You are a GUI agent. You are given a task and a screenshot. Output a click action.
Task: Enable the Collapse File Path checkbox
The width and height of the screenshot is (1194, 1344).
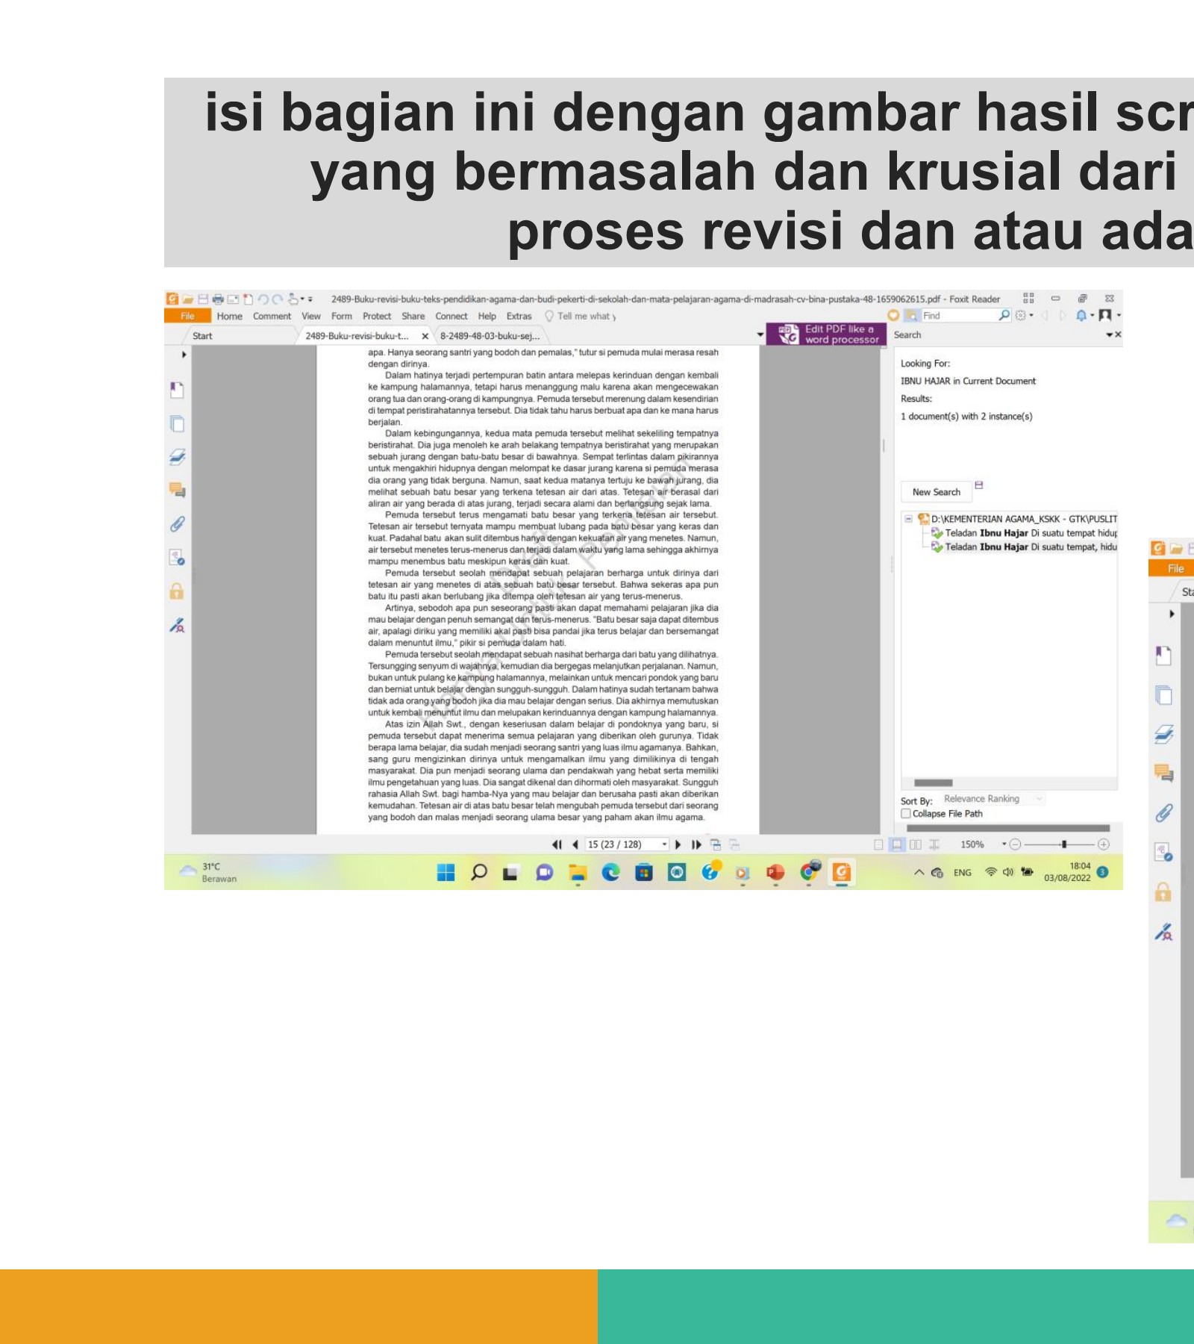pos(906,813)
